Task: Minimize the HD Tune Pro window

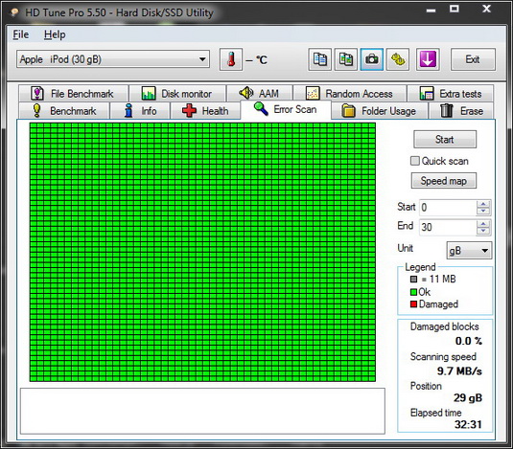Action: [x=431, y=10]
